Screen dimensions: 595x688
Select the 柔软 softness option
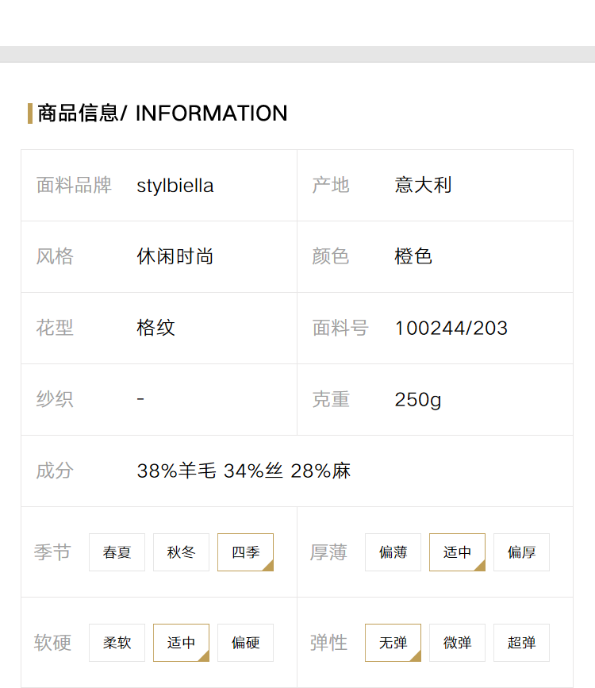[117, 642]
